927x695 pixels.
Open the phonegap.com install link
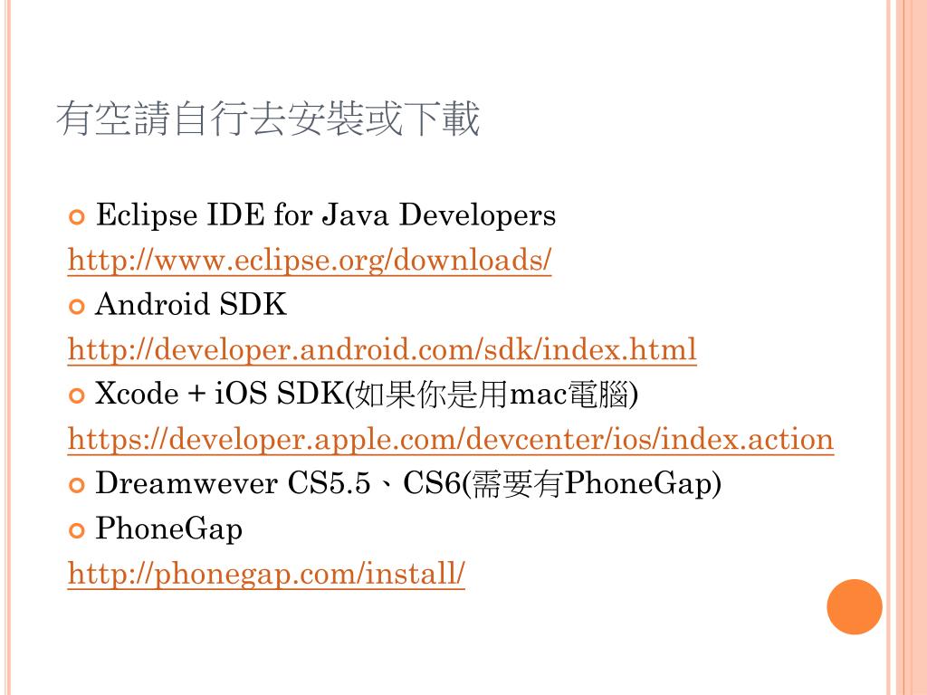(266, 574)
